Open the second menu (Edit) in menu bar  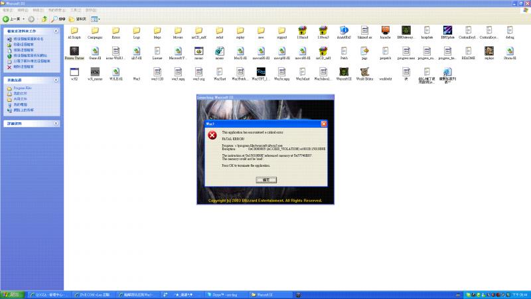click(x=23, y=11)
